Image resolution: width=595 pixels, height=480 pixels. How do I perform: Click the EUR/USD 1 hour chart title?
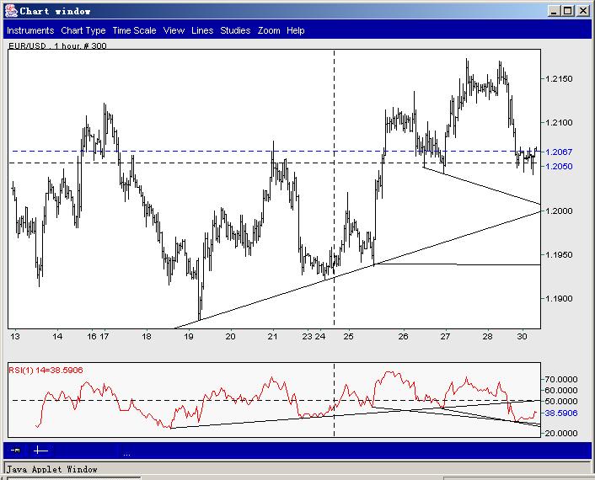tap(57, 45)
